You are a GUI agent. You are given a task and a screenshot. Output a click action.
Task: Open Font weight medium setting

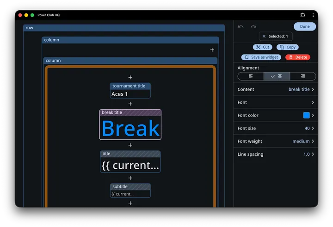[276, 141]
